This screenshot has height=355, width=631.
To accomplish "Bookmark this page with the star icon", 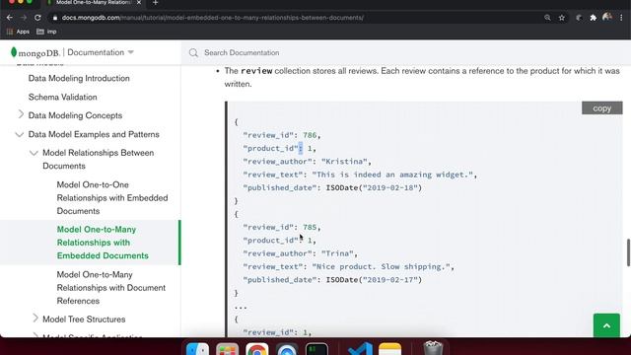I will click(562, 18).
